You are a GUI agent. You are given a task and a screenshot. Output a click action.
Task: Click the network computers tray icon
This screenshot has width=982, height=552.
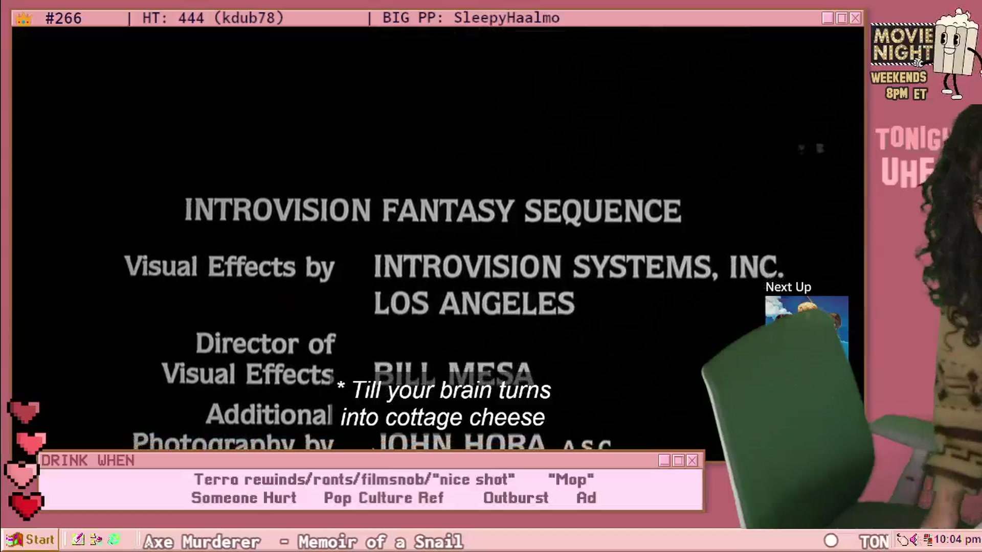point(927,539)
